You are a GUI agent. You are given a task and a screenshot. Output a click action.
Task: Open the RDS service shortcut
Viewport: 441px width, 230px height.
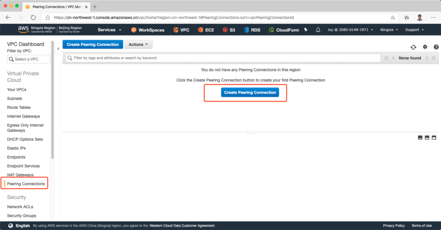point(252,30)
